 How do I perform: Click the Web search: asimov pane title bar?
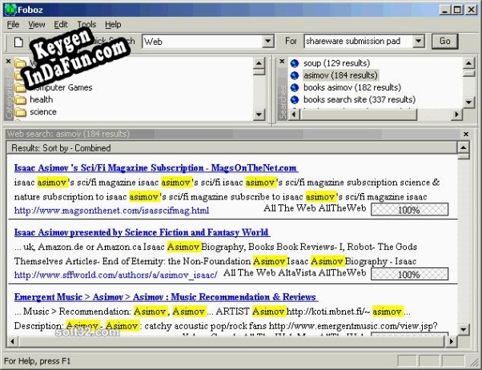click(234, 134)
